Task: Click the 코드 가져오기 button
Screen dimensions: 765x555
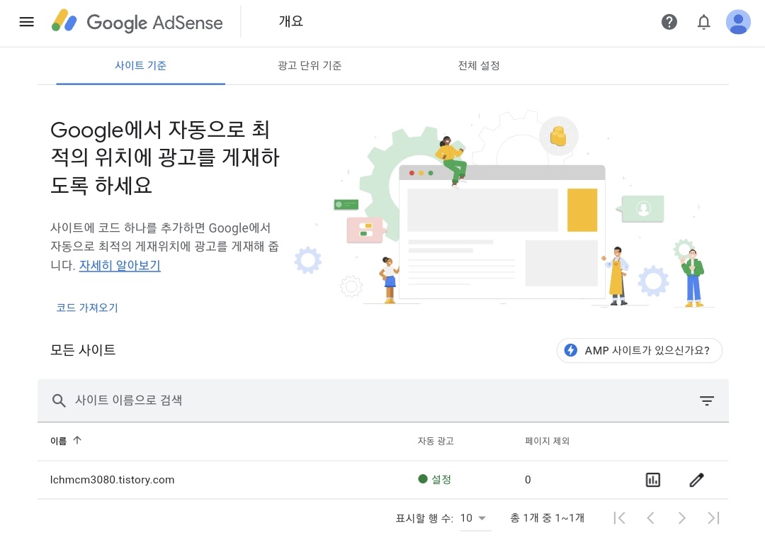Action: [x=87, y=308]
